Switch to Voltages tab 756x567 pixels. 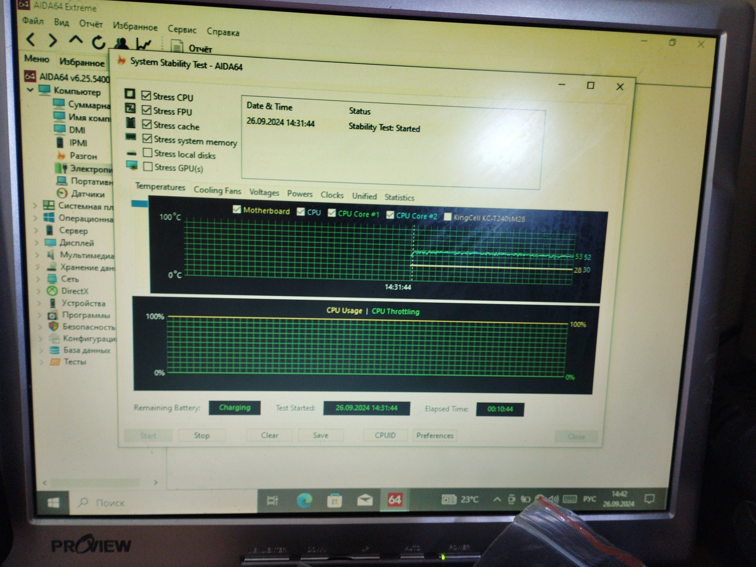(264, 192)
